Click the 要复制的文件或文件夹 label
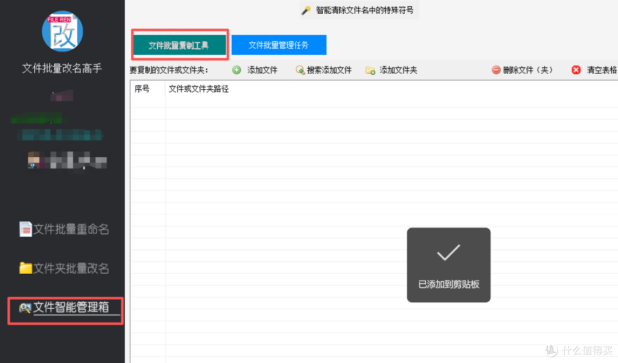The width and height of the screenshot is (618, 363). coord(169,70)
